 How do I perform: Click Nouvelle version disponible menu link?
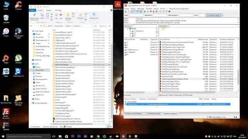tap(179, 8)
